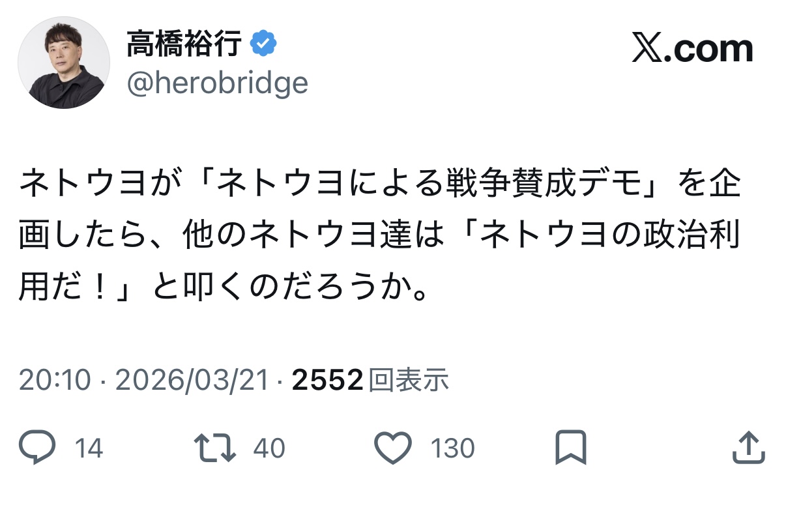Open the 高橋裕行 display name link
The height and width of the screenshot is (511, 786).
click(184, 45)
